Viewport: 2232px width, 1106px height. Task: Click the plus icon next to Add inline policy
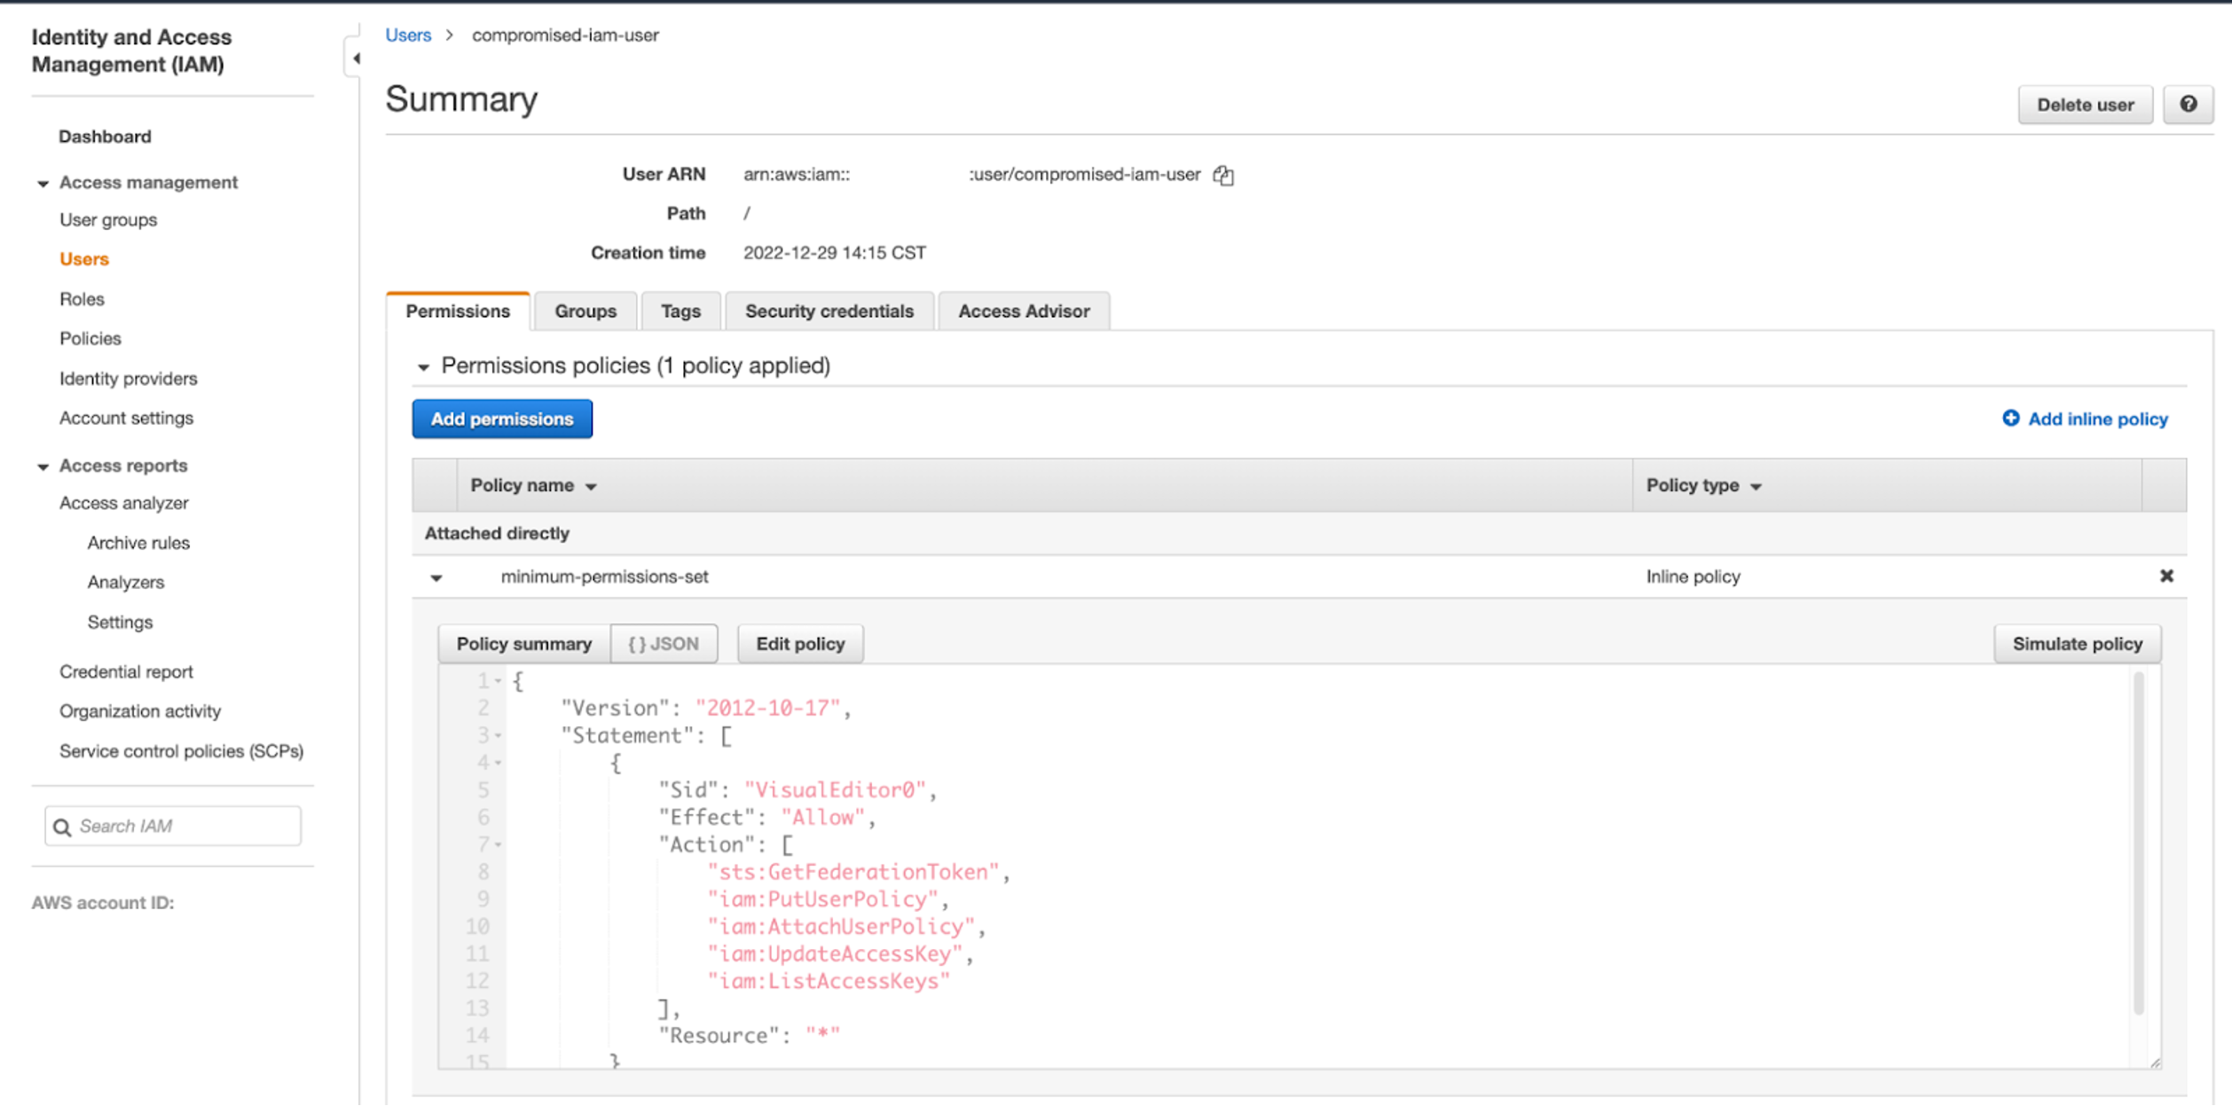(x=2010, y=418)
